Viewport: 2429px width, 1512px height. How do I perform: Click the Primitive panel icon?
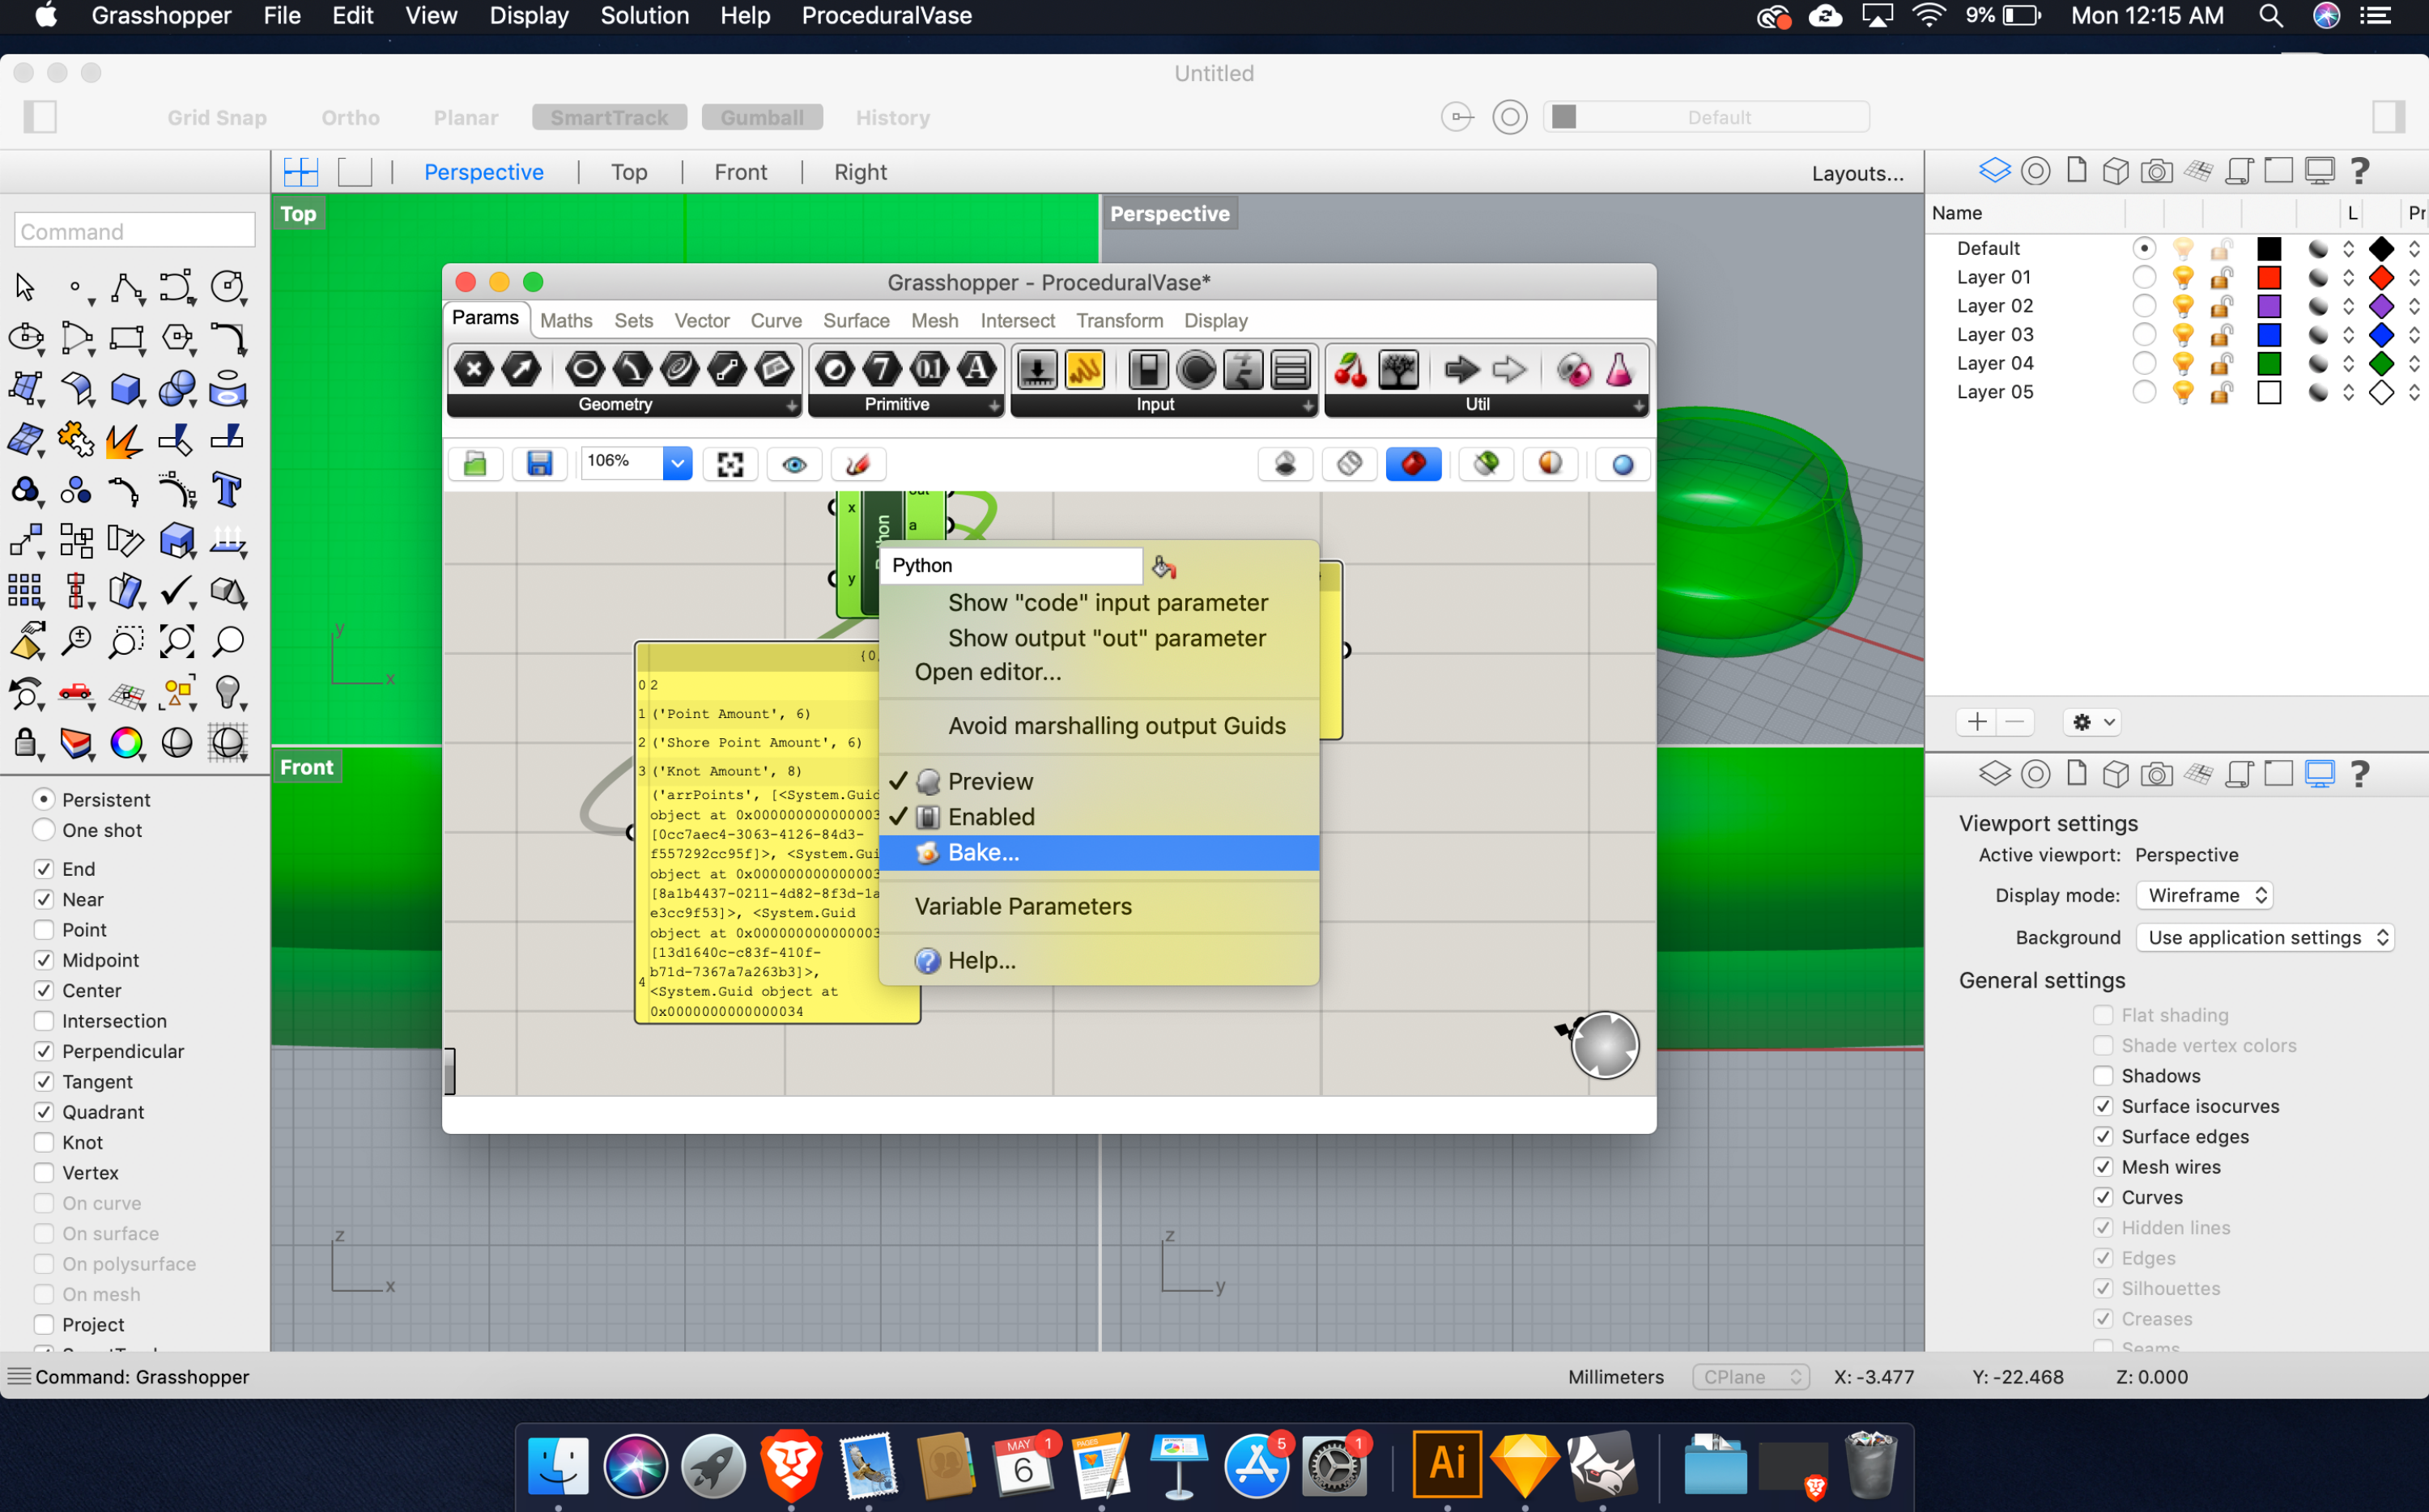pyautogui.click(x=895, y=406)
